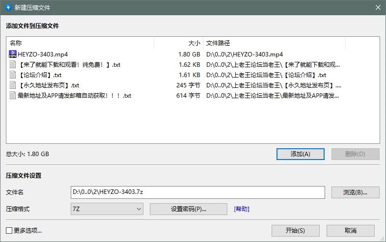The height and width of the screenshot is (242, 386).
Task: Open the 压缩格式 7Z dropdown
Action: [107, 209]
